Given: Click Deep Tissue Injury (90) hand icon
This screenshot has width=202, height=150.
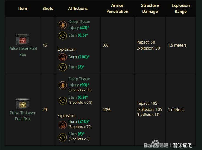Looking at the screenshot, I should click(x=63, y=85).
